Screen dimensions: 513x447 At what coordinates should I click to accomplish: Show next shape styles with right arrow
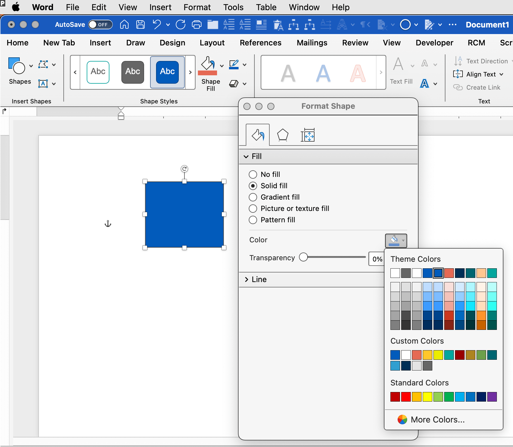click(190, 72)
